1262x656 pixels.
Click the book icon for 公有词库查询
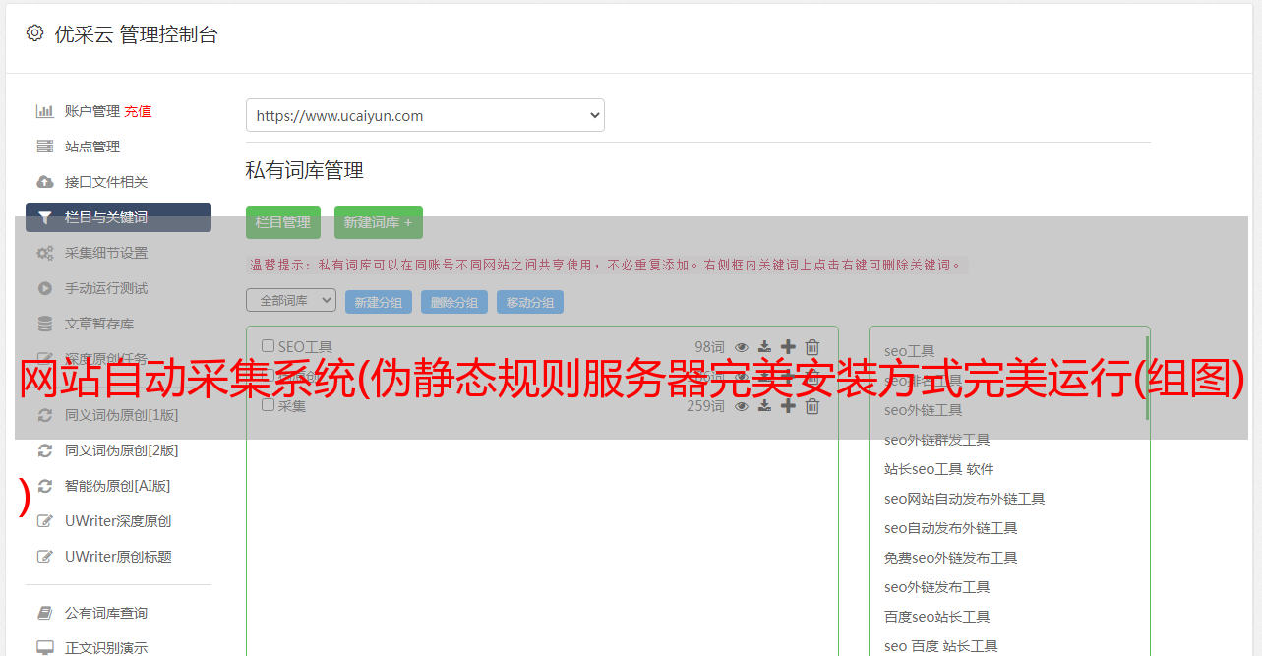pos(44,613)
